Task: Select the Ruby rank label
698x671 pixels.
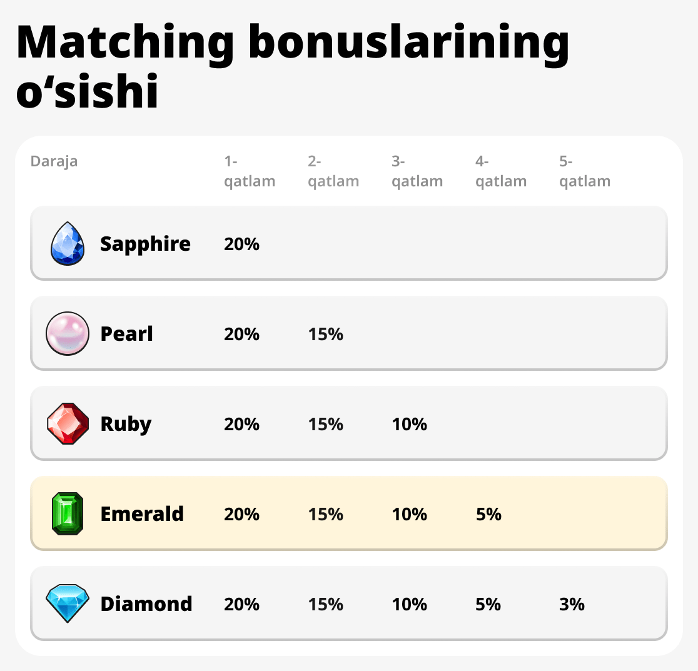Action: coord(126,424)
